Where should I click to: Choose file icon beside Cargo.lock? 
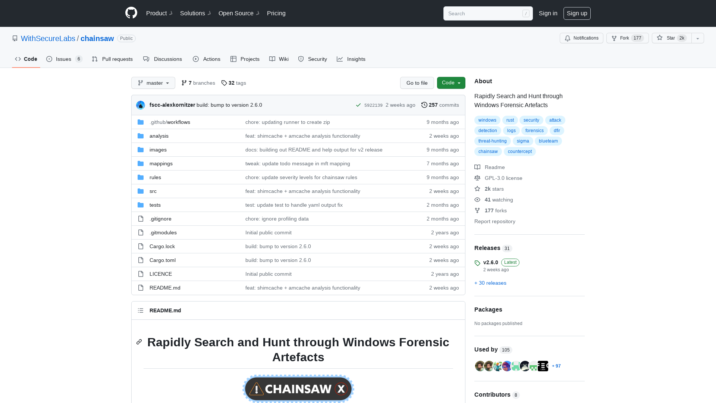tap(141, 246)
